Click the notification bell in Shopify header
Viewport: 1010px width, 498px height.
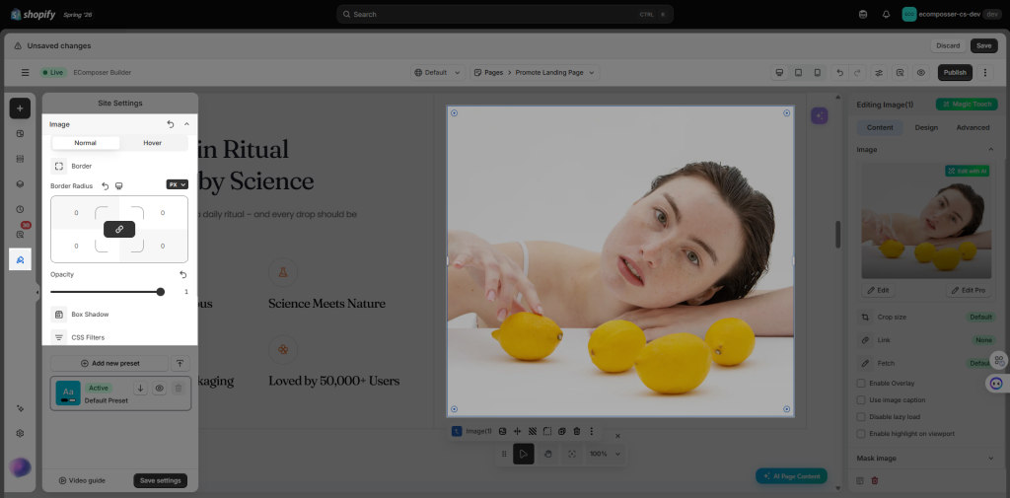pos(886,14)
